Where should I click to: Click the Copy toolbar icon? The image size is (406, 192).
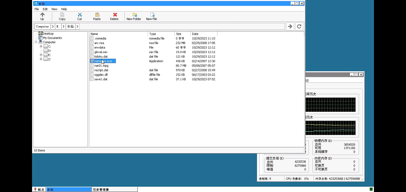62,15
